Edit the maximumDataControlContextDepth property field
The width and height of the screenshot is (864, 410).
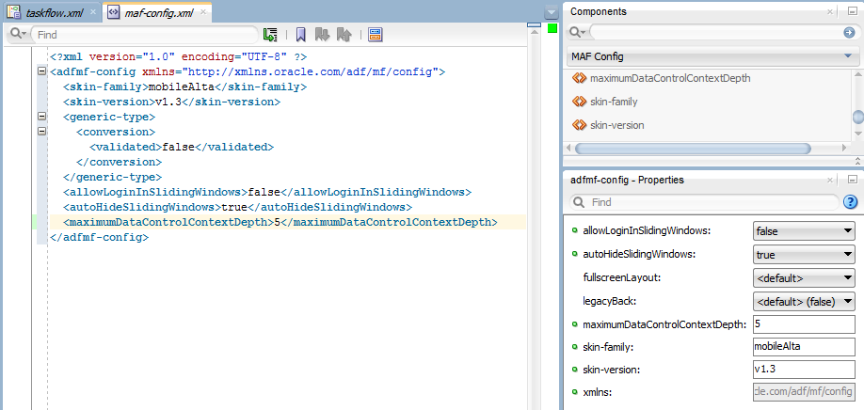pyautogui.click(x=804, y=324)
